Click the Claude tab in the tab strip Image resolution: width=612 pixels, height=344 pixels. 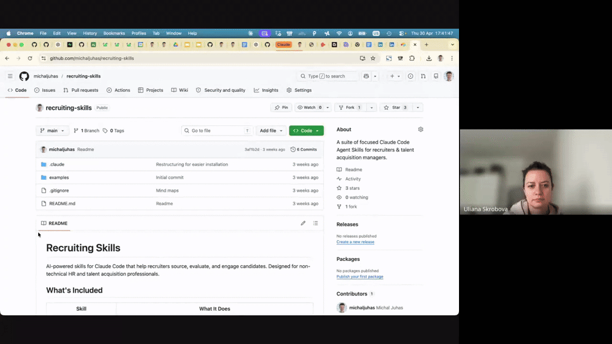[x=283, y=44]
